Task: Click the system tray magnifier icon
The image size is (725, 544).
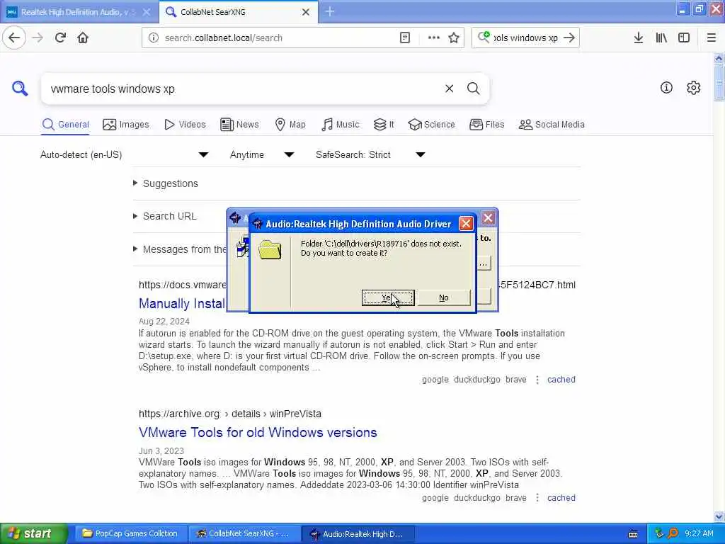Action: pyautogui.click(x=673, y=534)
